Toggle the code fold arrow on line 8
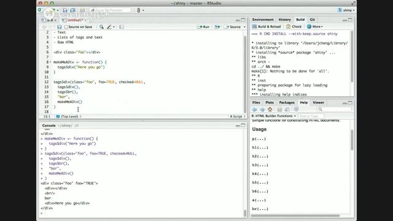 click(x=50, y=62)
